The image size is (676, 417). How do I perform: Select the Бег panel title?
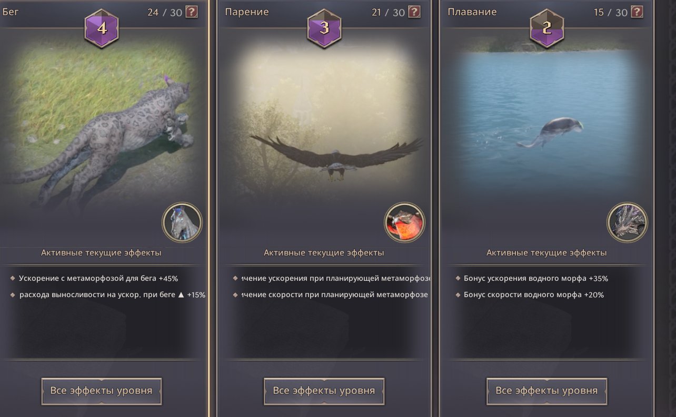pyautogui.click(x=11, y=11)
